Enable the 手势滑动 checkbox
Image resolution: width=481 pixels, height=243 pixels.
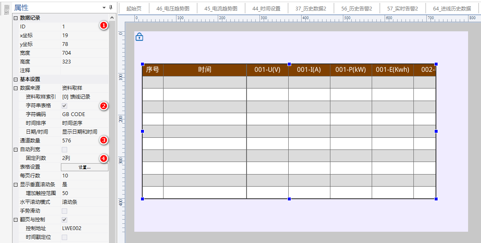point(65,211)
